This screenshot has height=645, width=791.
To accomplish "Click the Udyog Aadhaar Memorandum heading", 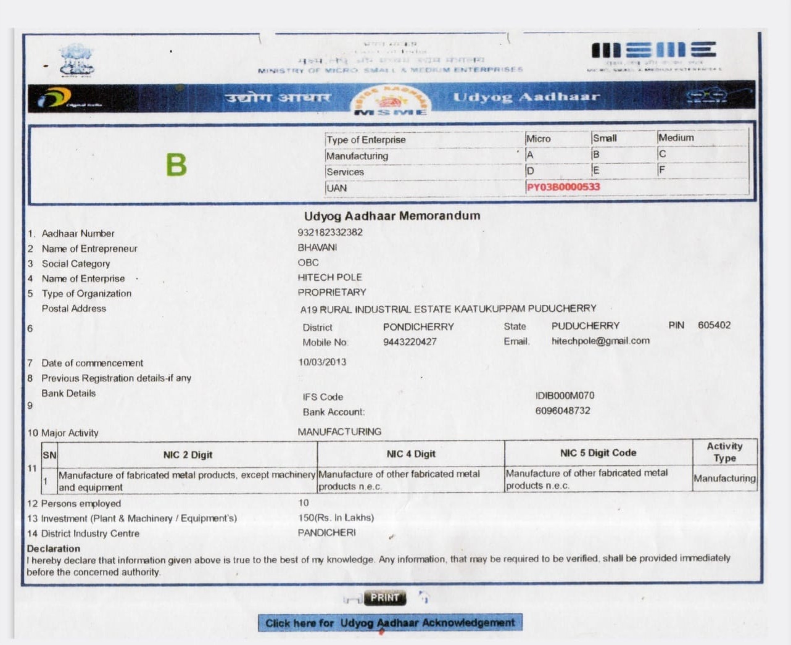I will pos(392,216).
